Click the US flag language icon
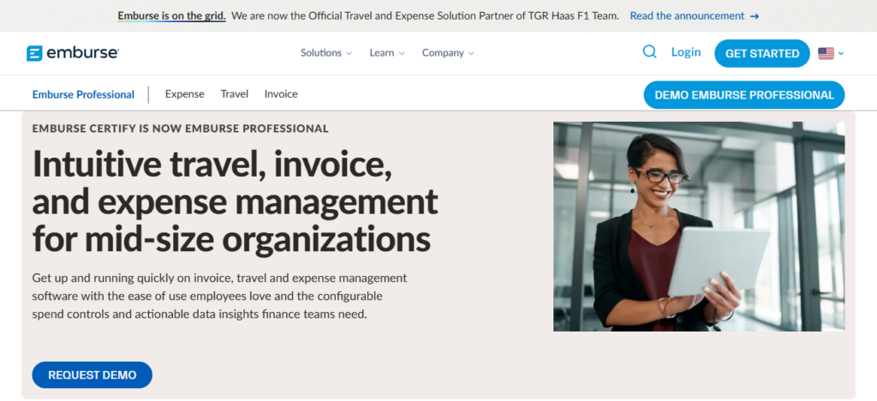Screen dimensions: 877x401 point(826,53)
